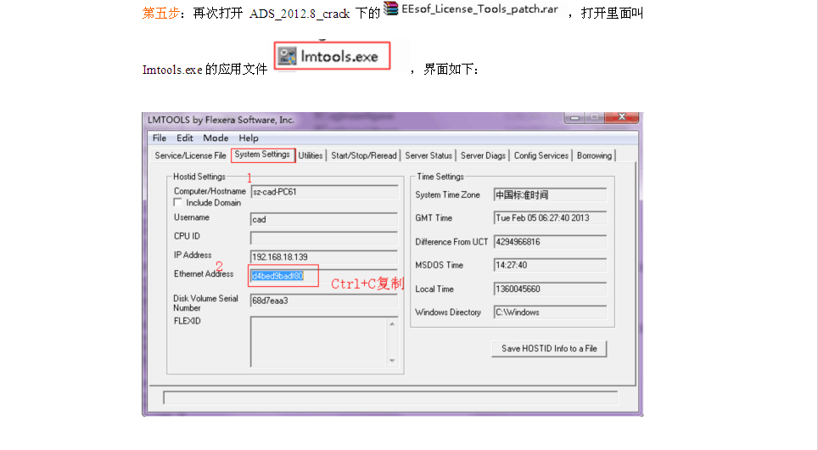Screen dimensions: 818x450
Task: Open the Edit menu
Action: point(185,138)
